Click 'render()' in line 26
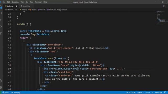168x94 pixels. point(23,24)
